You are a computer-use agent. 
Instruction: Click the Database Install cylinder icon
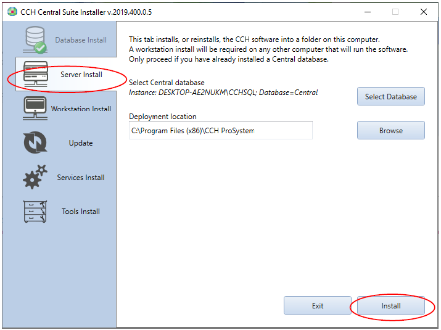click(x=35, y=39)
